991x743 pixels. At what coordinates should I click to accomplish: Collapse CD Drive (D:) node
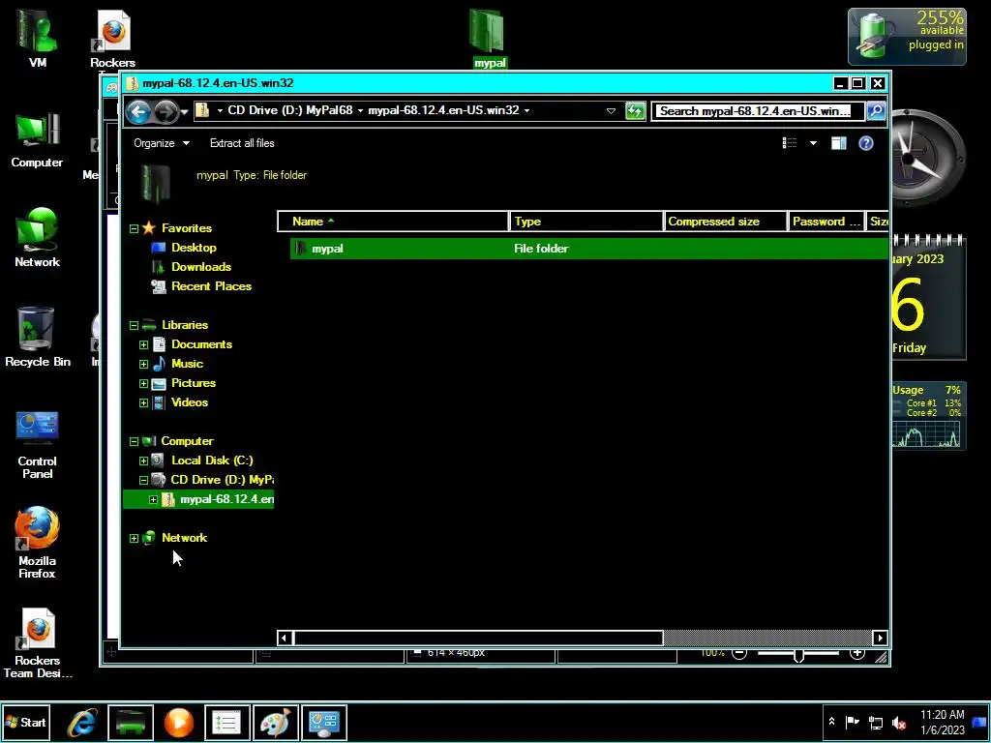(143, 480)
